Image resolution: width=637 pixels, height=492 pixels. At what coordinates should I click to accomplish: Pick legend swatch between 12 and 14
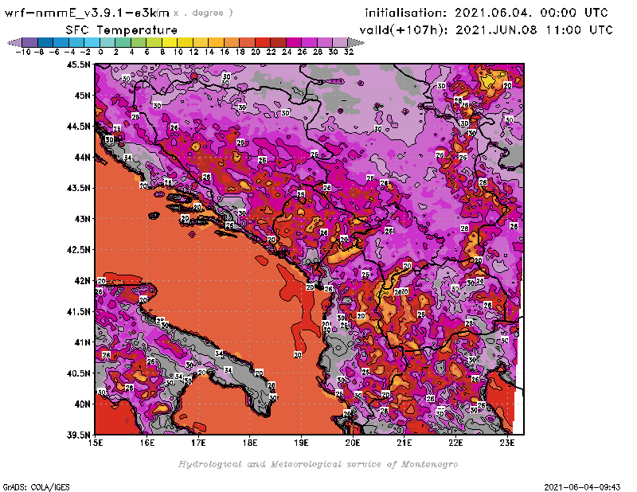201,43
